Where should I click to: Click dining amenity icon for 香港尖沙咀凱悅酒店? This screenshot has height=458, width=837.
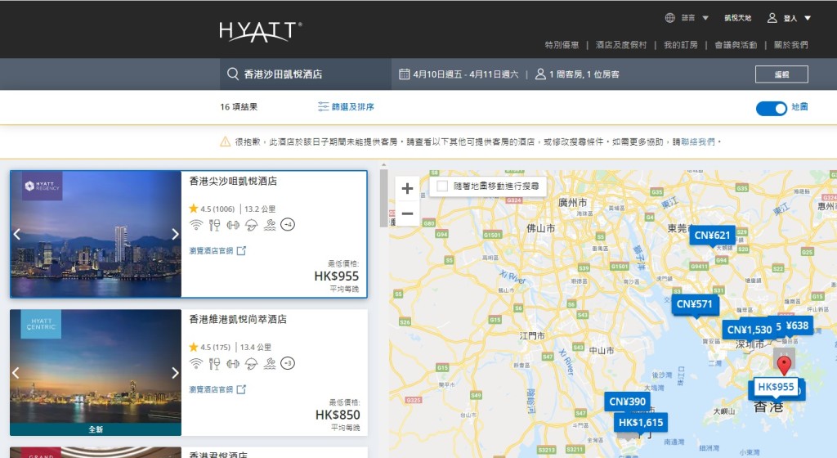coord(215,225)
